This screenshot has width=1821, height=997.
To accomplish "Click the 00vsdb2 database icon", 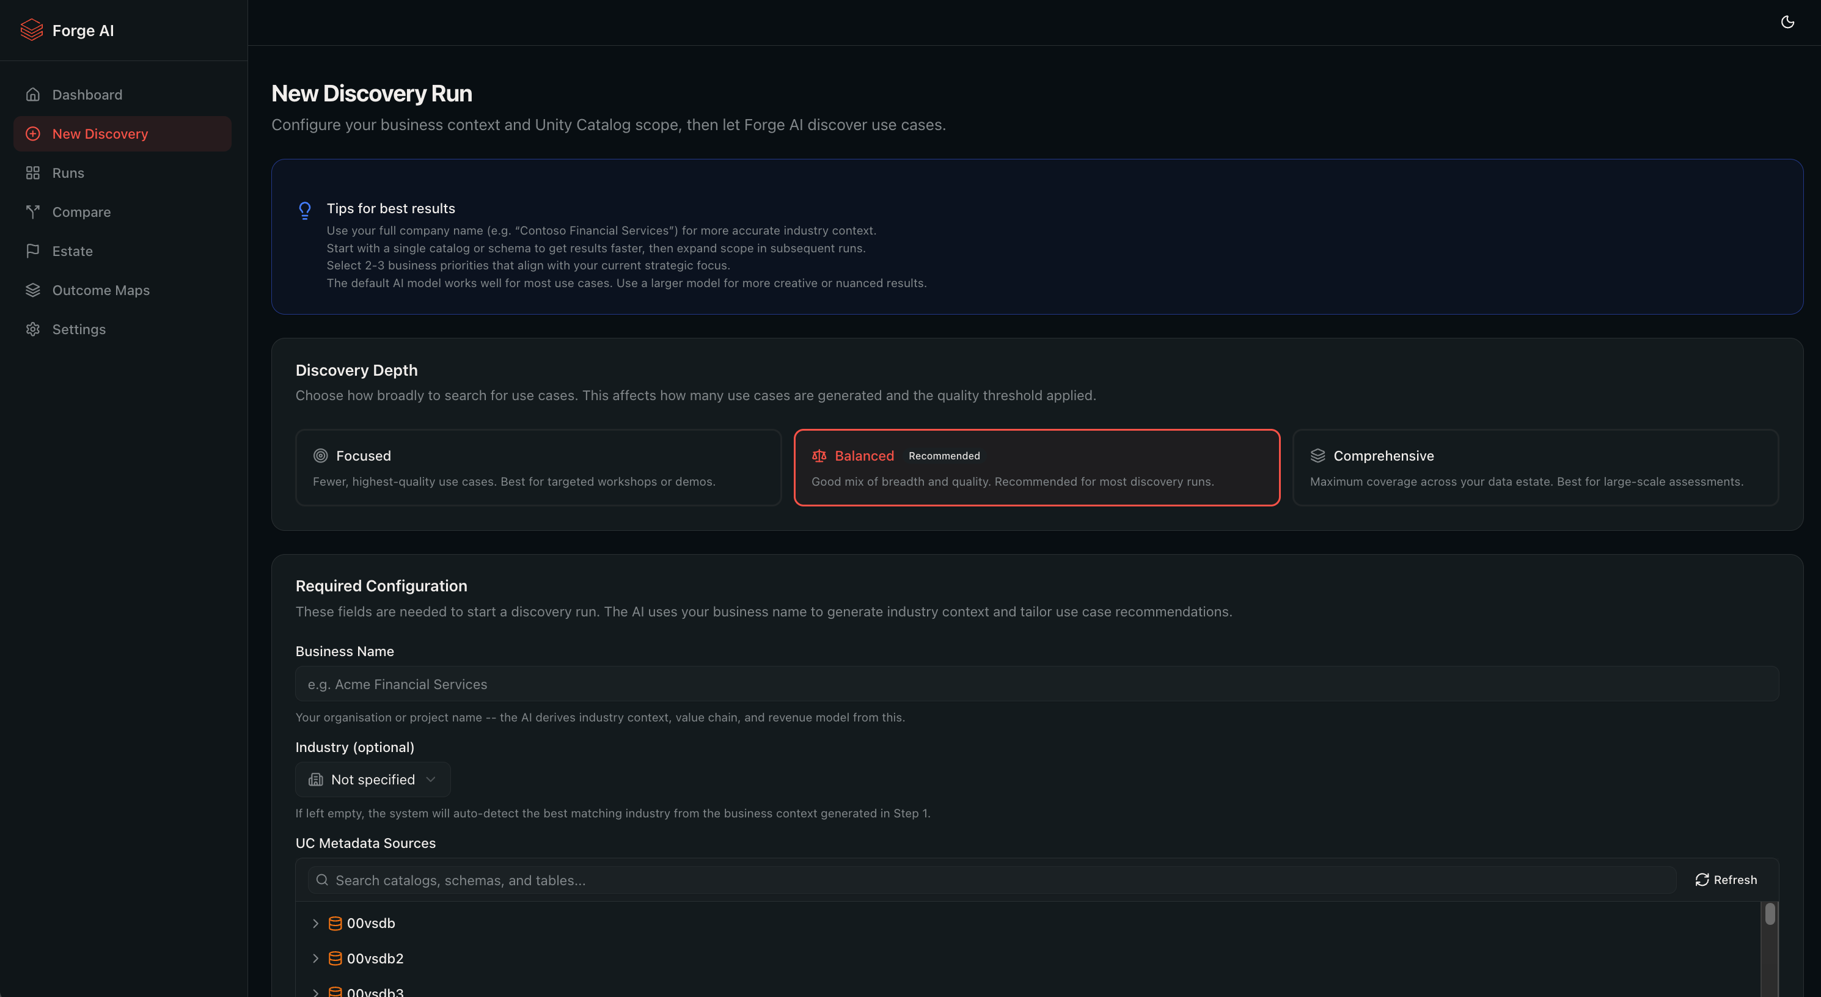I will pyautogui.click(x=335, y=959).
